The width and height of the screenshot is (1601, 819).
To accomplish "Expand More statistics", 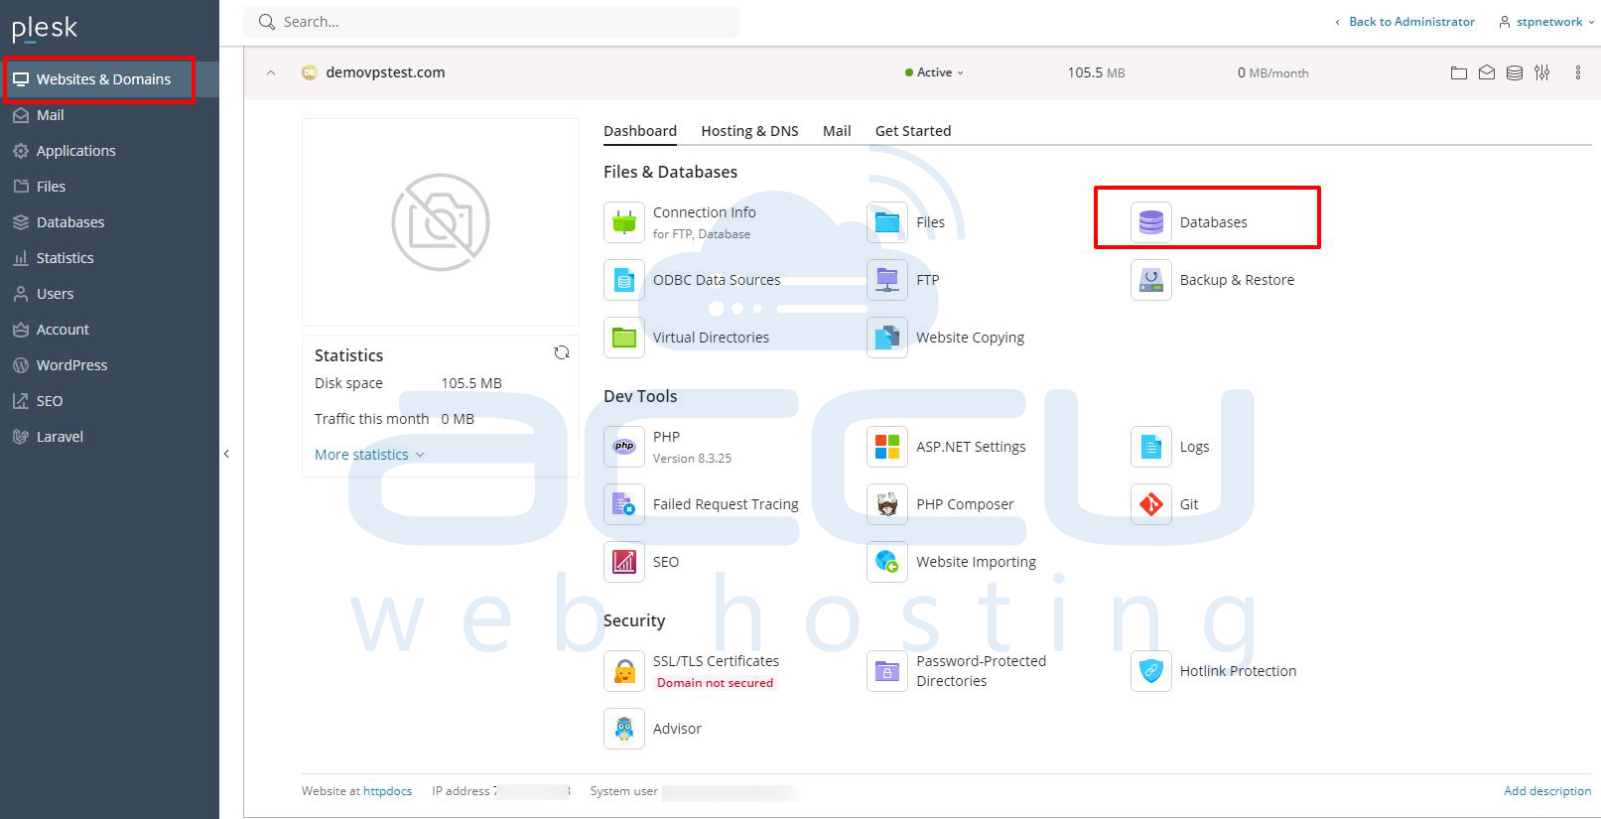I will (368, 455).
